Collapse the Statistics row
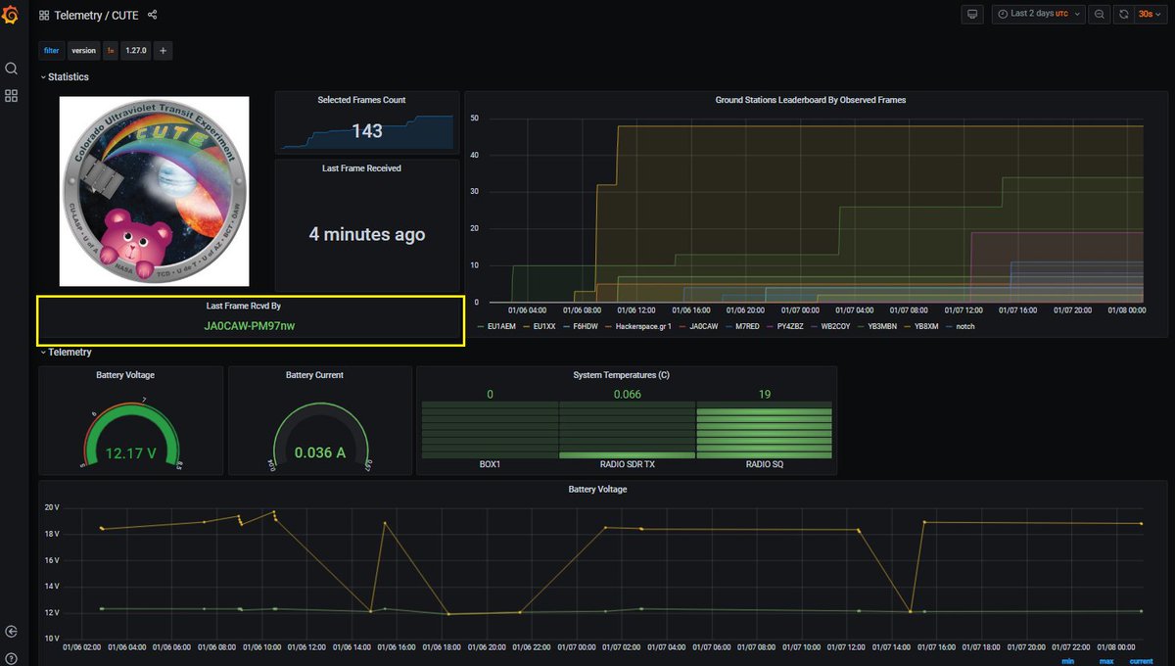 tap(64, 76)
